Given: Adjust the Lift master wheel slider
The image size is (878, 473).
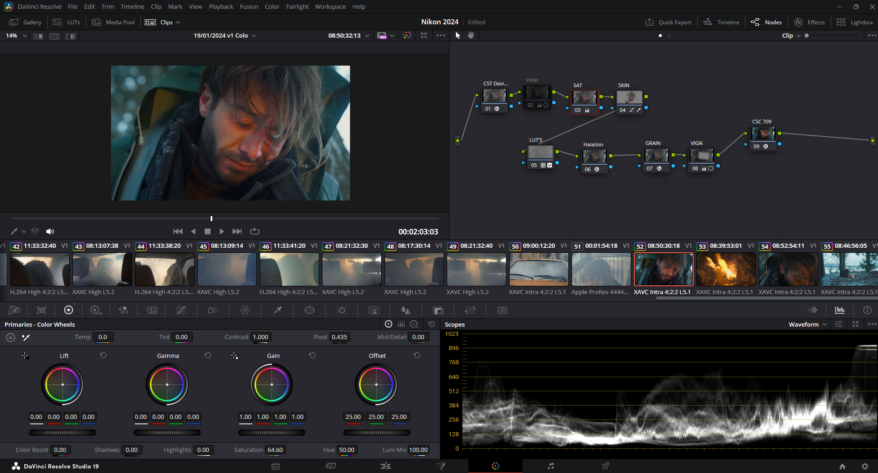Looking at the screenshot, I should 62,433.
